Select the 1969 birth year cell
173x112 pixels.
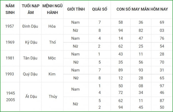(10, 42)
